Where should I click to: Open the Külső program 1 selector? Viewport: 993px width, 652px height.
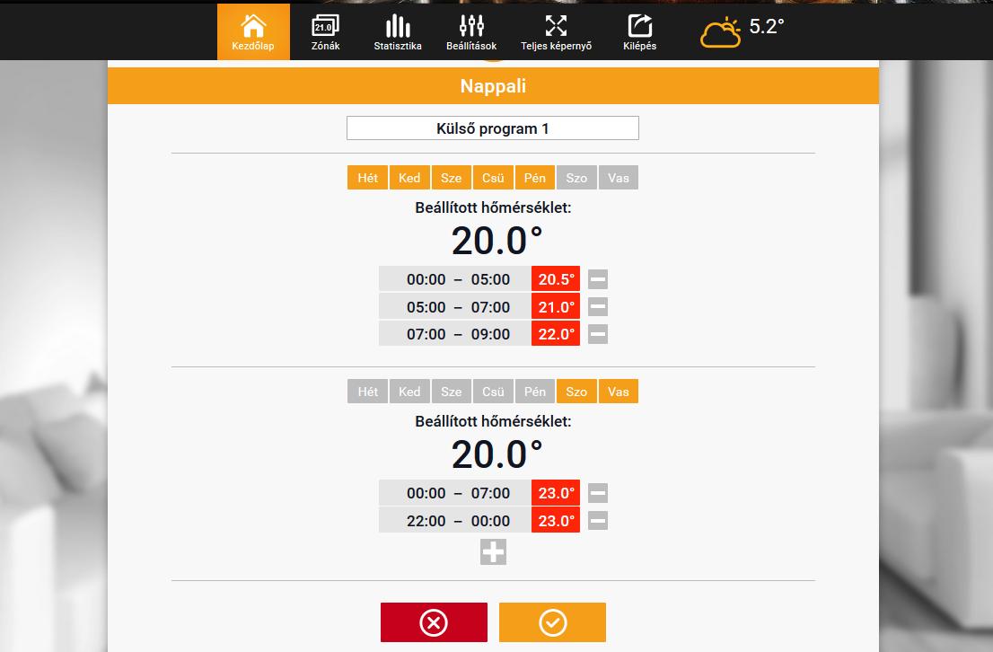click(x=492, y=128)
